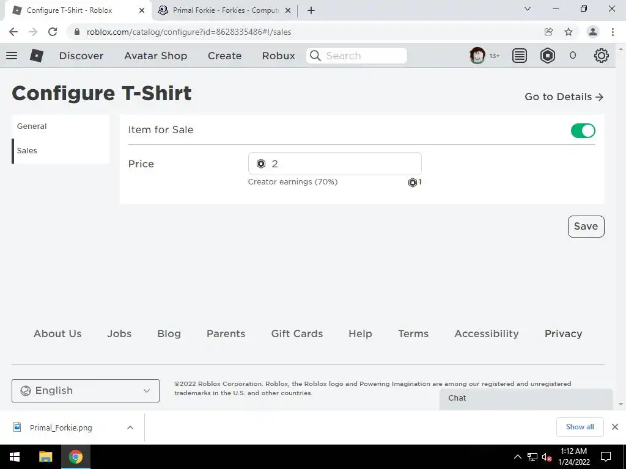Open the action center notification icon
Image resolution: width=626 pixels, height=469 pixels.
(606, 457)
